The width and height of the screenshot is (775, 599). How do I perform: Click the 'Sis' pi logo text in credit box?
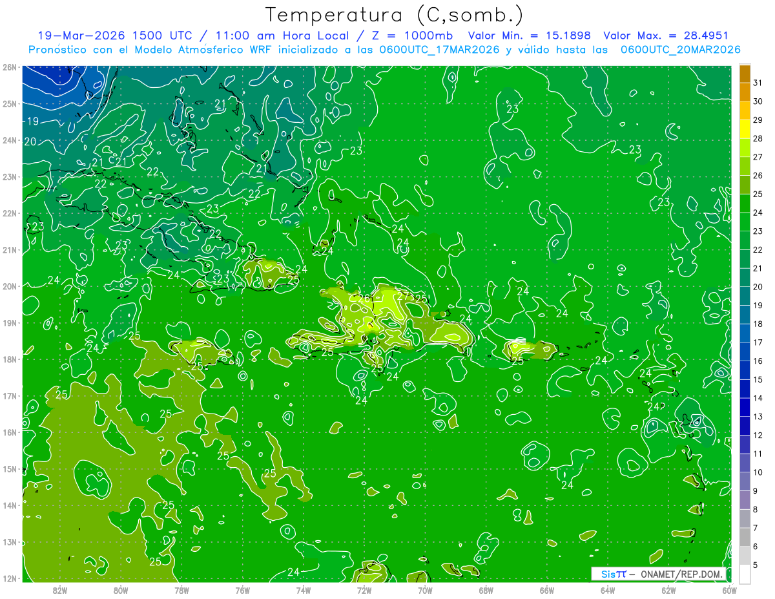pyautogui.click(x=614, y=574)
